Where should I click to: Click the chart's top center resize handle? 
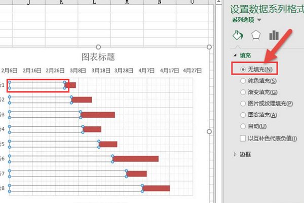[98, 47]
